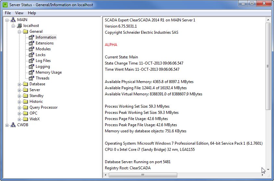The height and width of the screenshot is (181, 274).
Task: Select the Information tree item
Action: click(46, 37)
